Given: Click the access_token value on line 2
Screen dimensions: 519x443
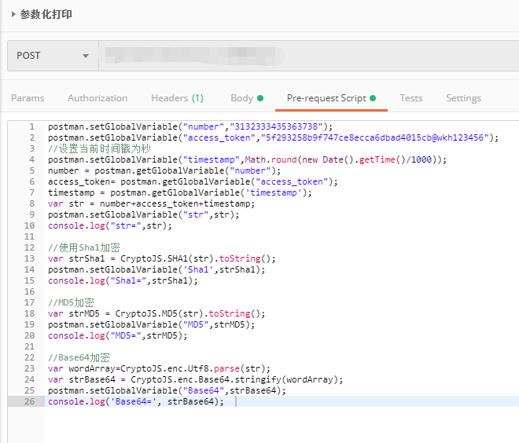Looking at the screenshot, I should pyautogui.click(x=375, y=137).
